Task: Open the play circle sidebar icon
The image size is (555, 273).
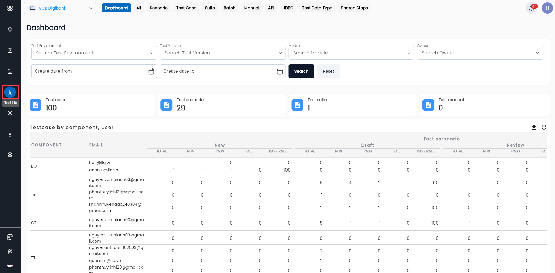Action: coord(10,113)
